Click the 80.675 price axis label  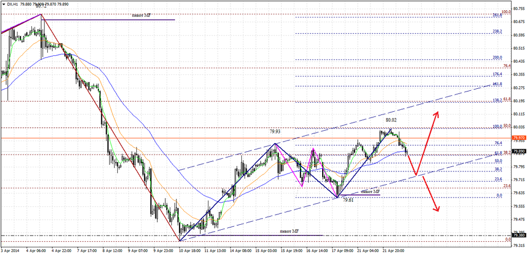(x=518, y=22)
